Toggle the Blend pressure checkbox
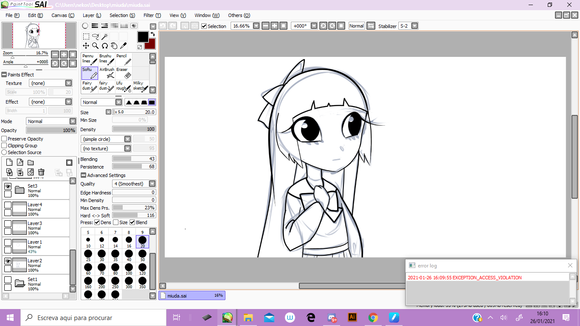The width and height of the screenshot is (580, 326). coord(132,222)
